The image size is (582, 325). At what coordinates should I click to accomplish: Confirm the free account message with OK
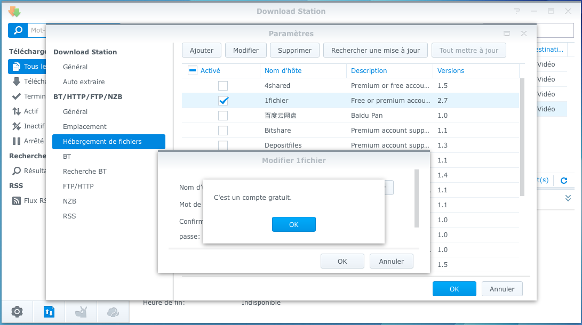pyautogui.click(x=293, y=224)
